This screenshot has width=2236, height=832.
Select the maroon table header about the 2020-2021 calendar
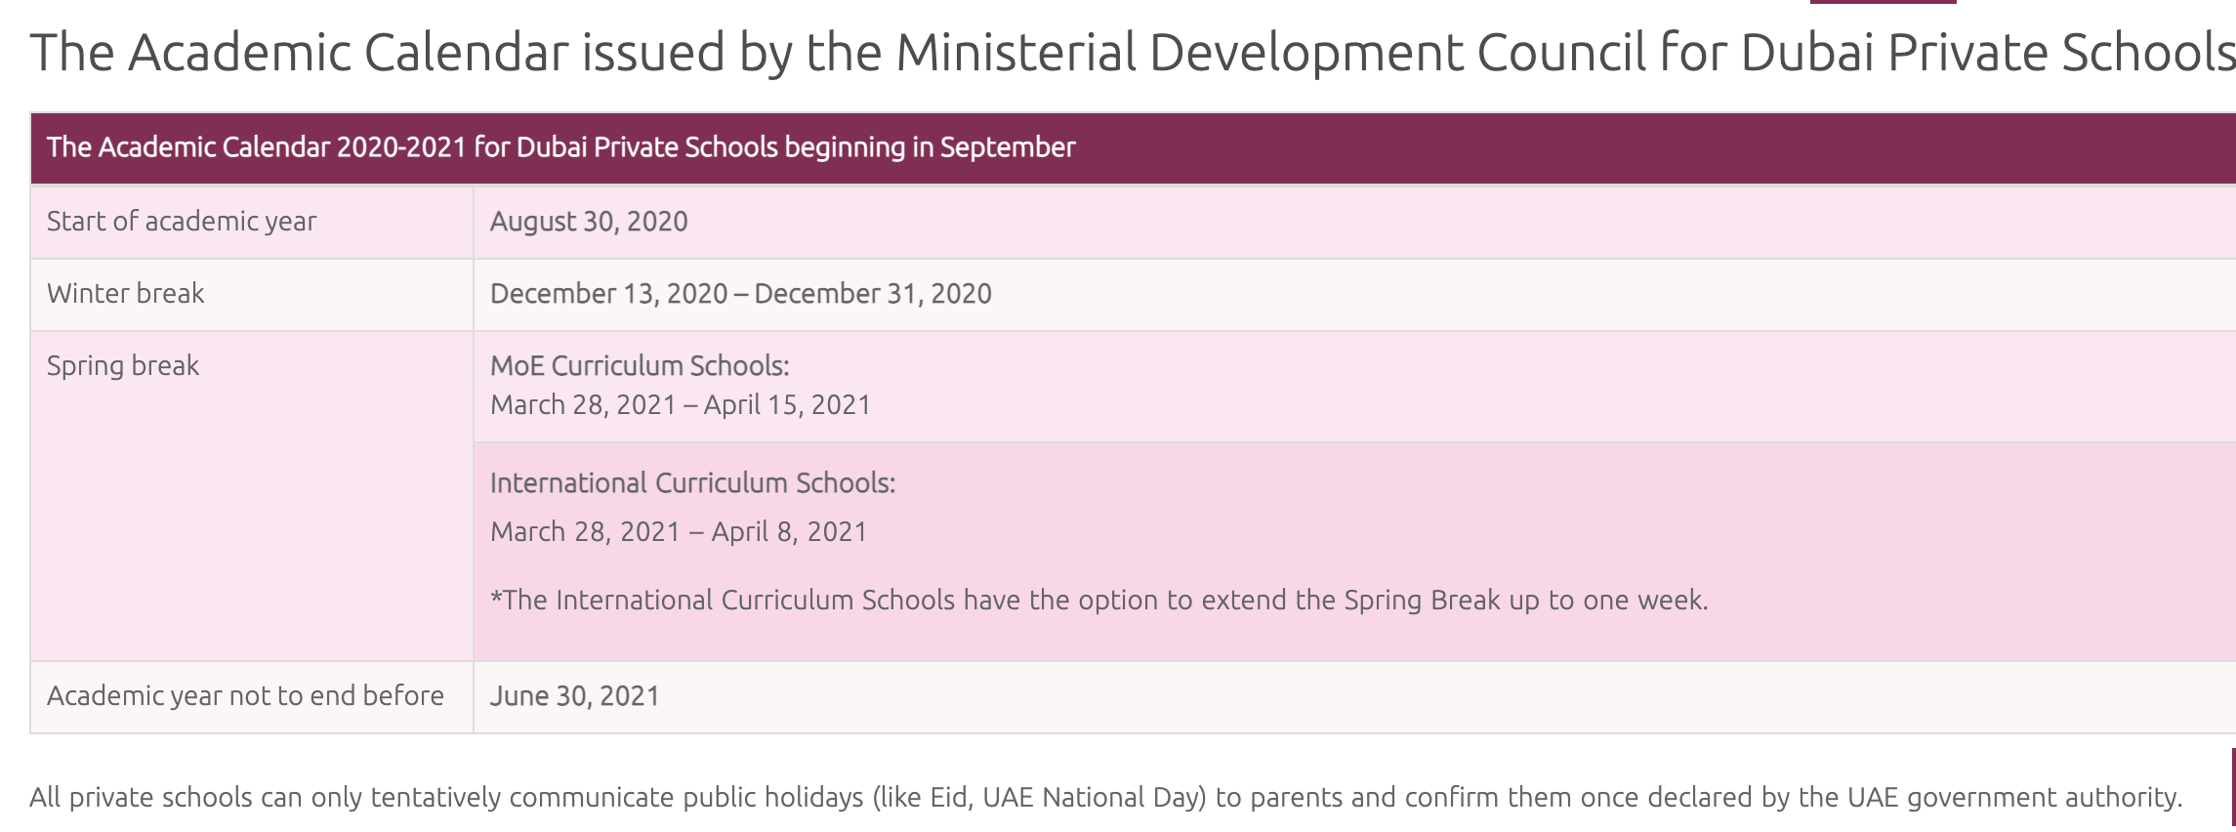pyautogui.click(x=1133, y=147)
